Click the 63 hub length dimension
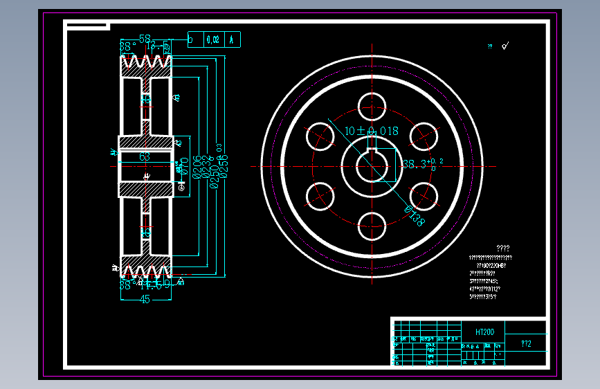The height and width of the screenshot is (389, 600). click(x=145, y=156)
